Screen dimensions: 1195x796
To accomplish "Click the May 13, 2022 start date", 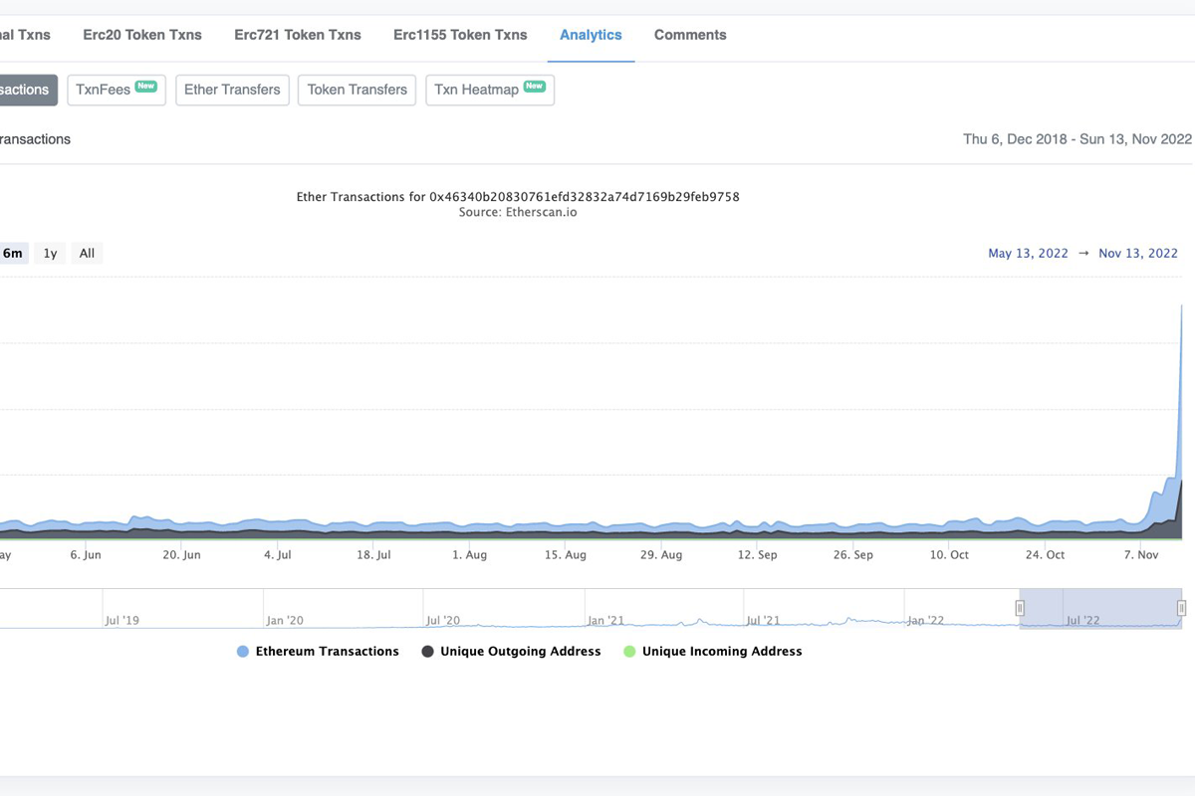I will 1027,254.
